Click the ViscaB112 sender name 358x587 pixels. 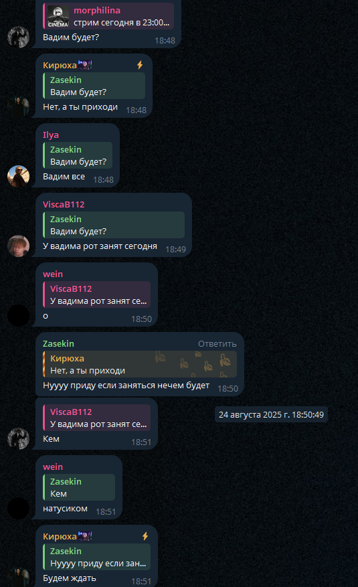coord(64,204)
